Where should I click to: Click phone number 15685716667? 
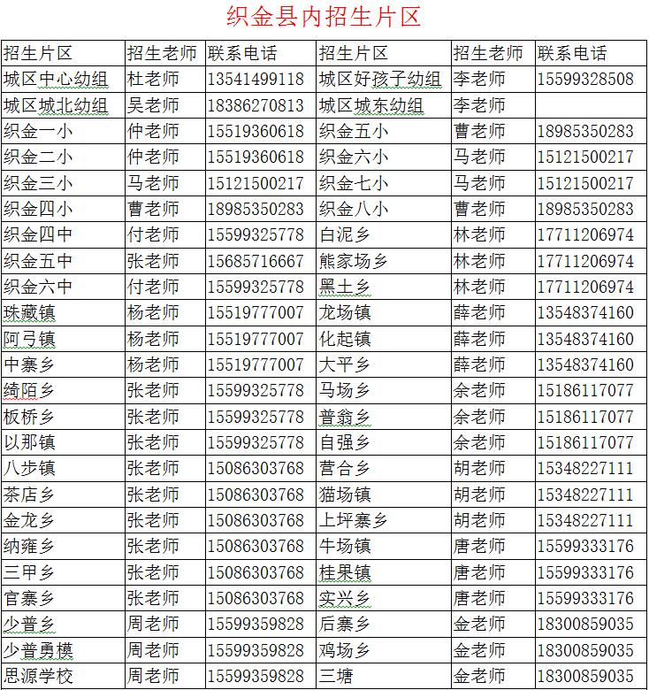tap(256, 261)
